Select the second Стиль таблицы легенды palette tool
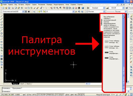Screen dimensions: 133x96 tap(112, 47)
